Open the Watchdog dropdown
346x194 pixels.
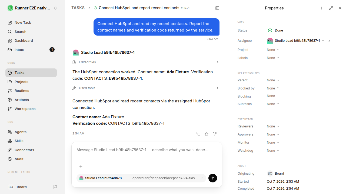point(273,151)
